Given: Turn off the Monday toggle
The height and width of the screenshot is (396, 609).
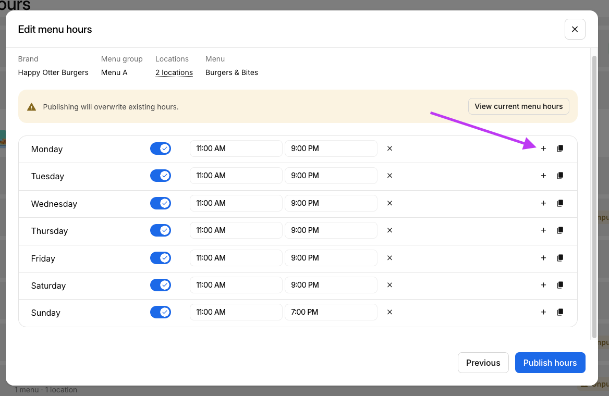Looking at the screenshot, I should click(x=161, y=148).
